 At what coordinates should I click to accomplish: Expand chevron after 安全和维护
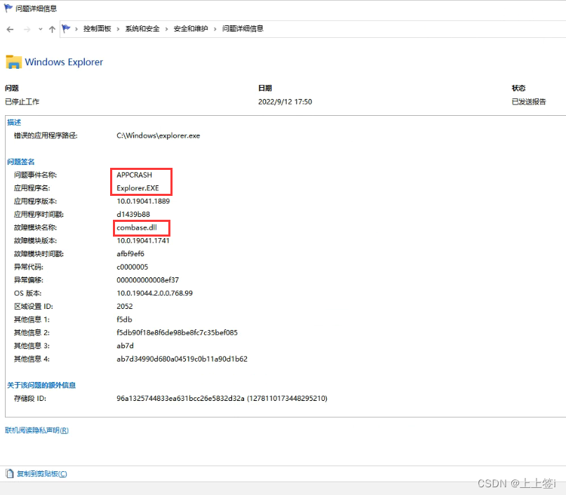(x=215, y=29)
